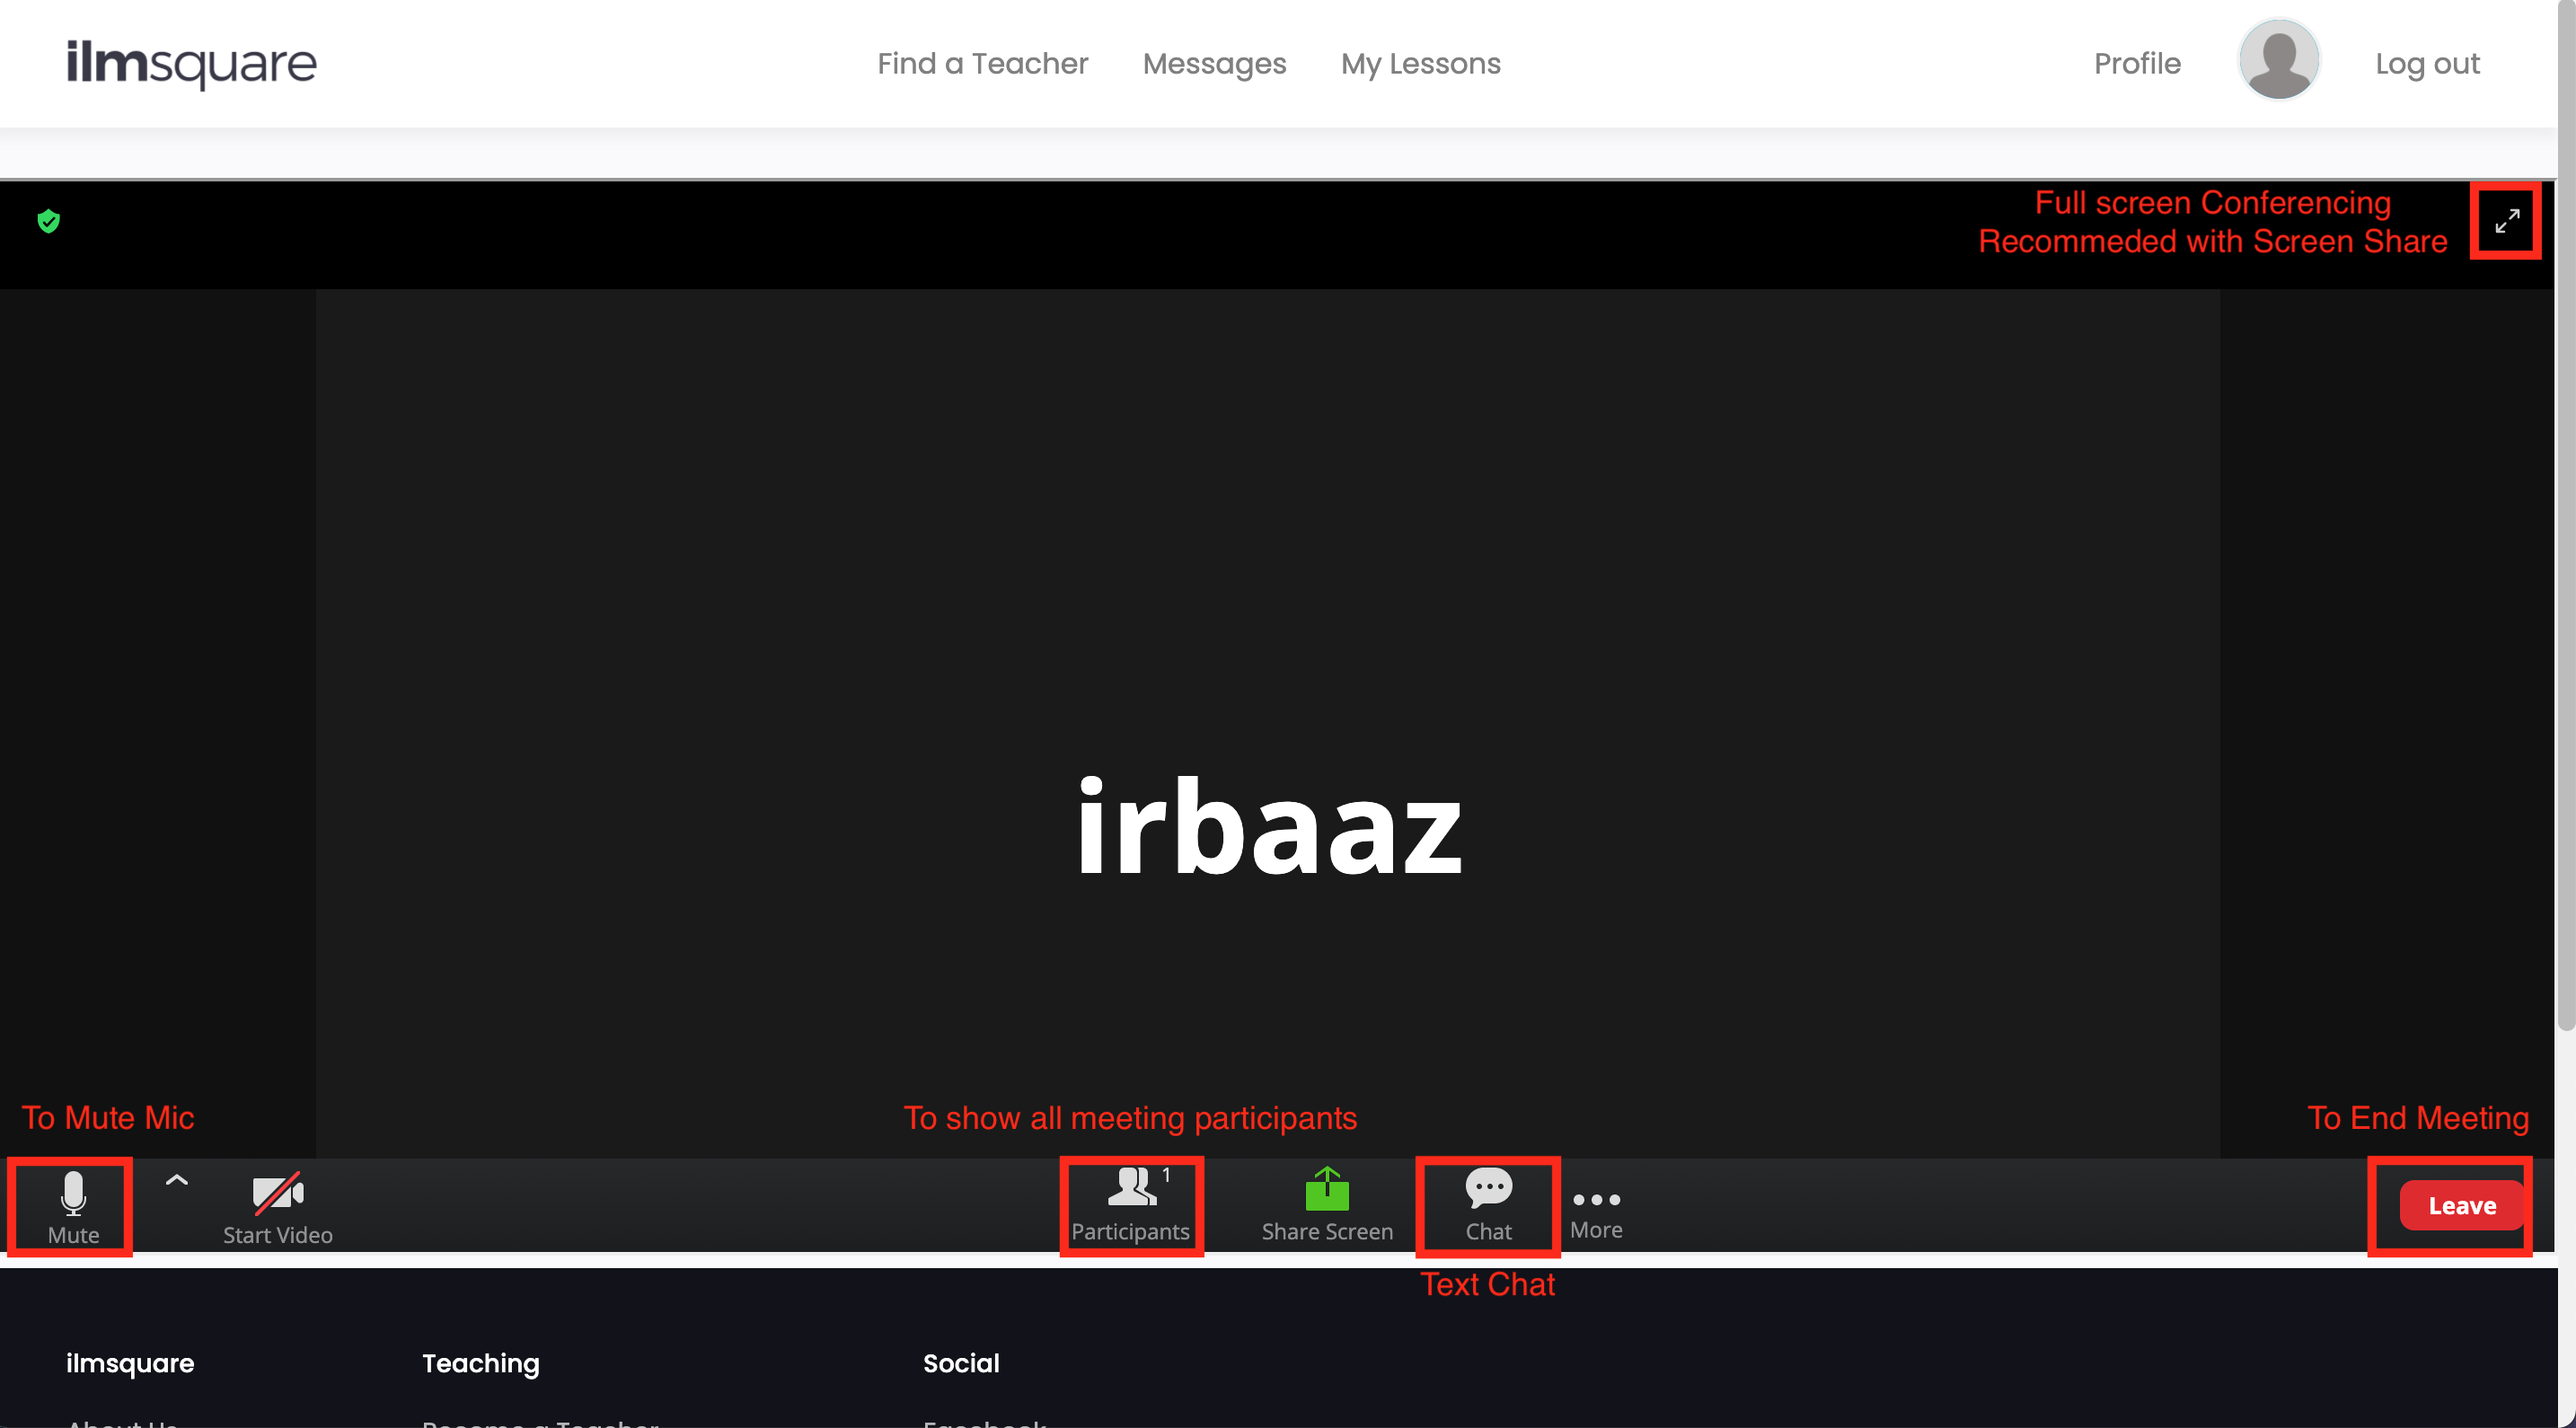Open My Lessons menu item

pos(1419,64)
